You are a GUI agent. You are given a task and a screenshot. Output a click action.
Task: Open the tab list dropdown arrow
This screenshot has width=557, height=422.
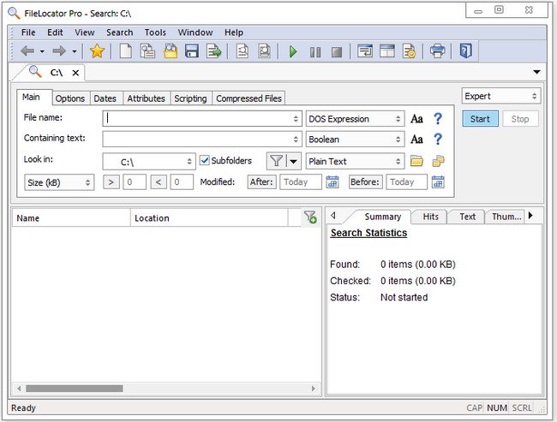(536, 72)
